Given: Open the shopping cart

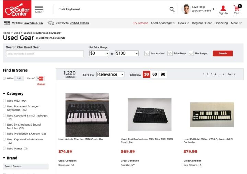Looking at the screenshot, I should (237, 8).
